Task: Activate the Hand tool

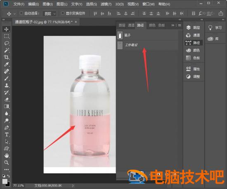Action: pos(7,156)
